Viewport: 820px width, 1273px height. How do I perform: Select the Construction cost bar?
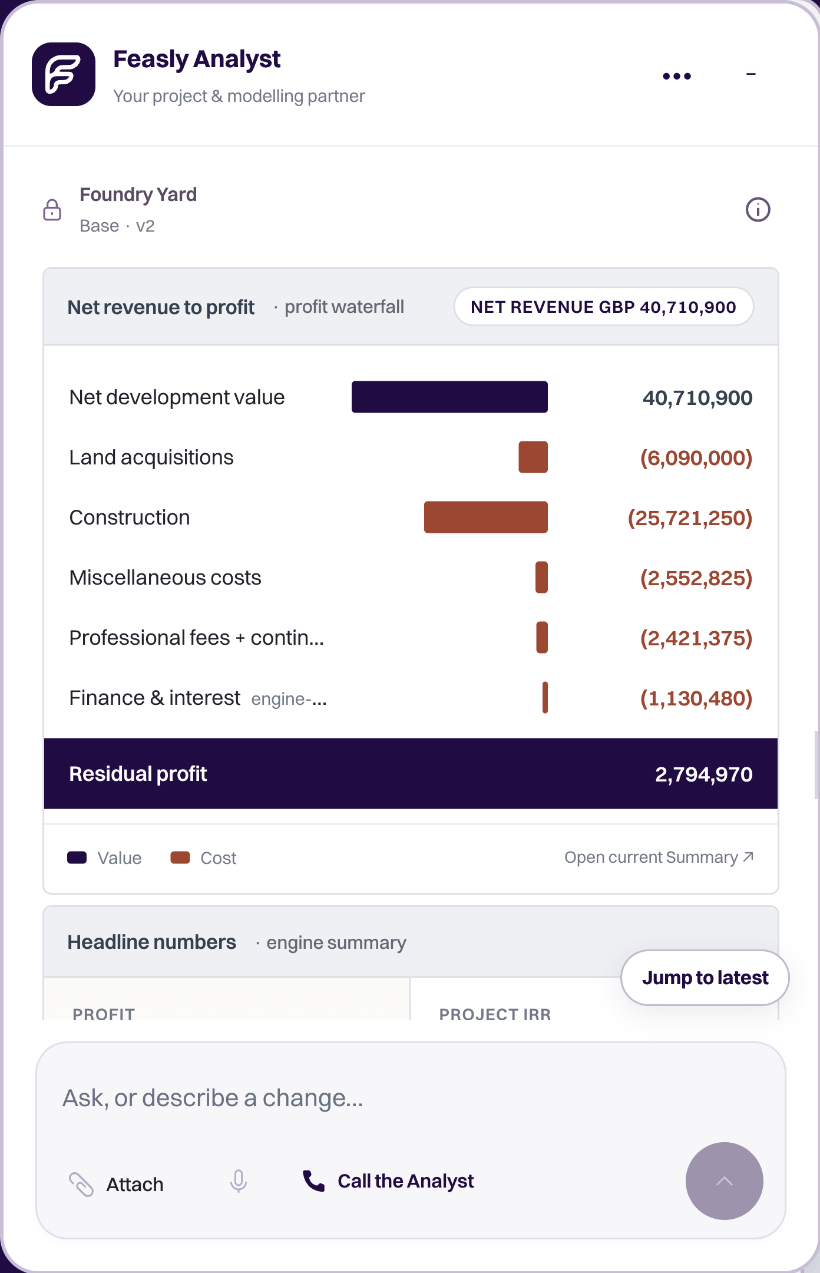pyautogui.click(x=486, y=517)
